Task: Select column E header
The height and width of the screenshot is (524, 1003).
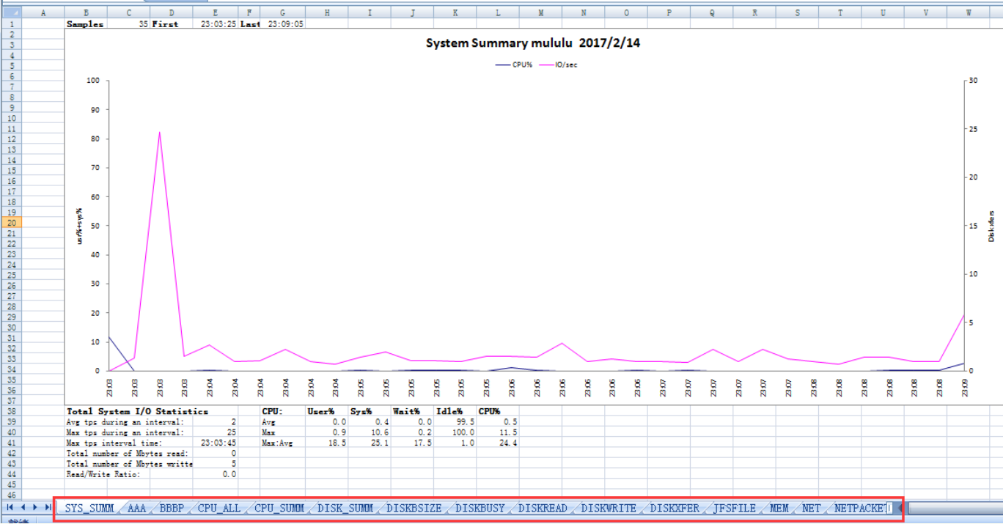Action: [x=215, y=12]
